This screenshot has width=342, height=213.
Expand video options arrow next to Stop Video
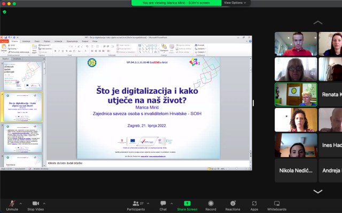click(44, 203)
